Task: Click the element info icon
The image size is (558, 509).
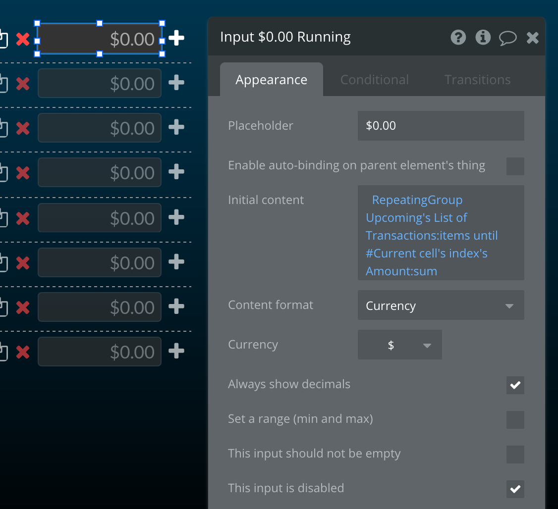Action: 483,37
